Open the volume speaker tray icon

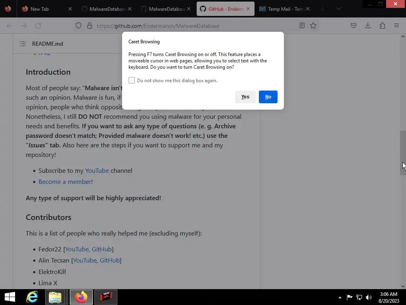click(x=369, y=297)
